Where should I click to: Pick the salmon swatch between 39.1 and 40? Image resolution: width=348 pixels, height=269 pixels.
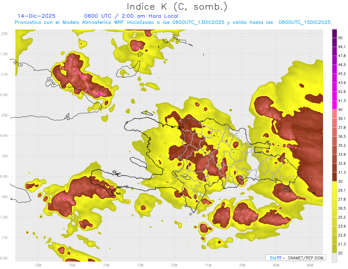pos(334,114)
